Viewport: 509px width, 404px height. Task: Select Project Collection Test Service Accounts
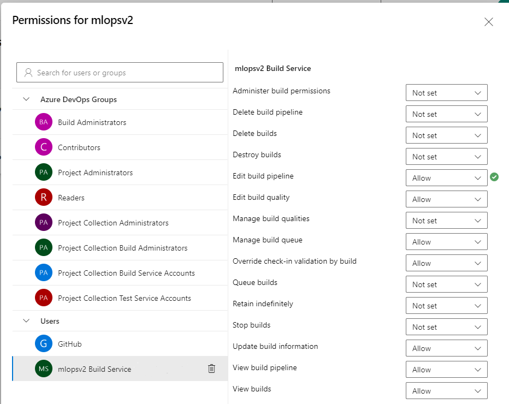coord(124,298)
